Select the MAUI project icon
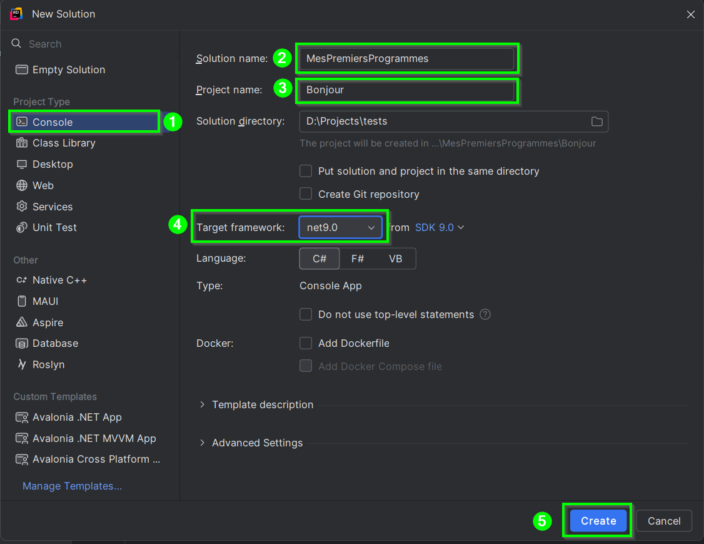704x544 pixels. pyautogui.click(x=22, y=301)
